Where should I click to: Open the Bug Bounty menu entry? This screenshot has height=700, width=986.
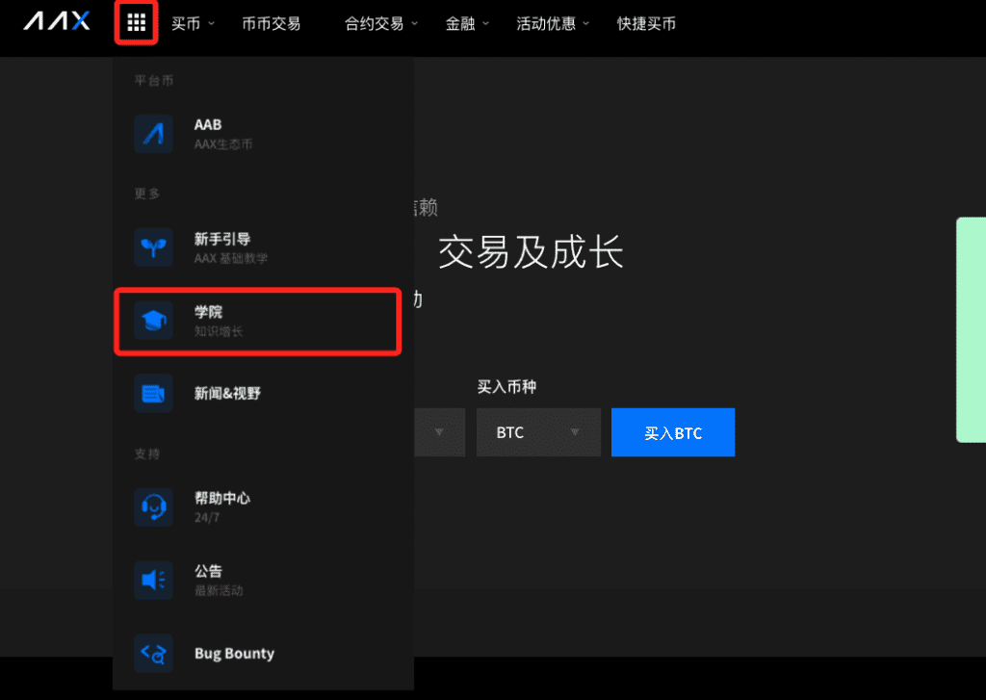tap(234, 654)
